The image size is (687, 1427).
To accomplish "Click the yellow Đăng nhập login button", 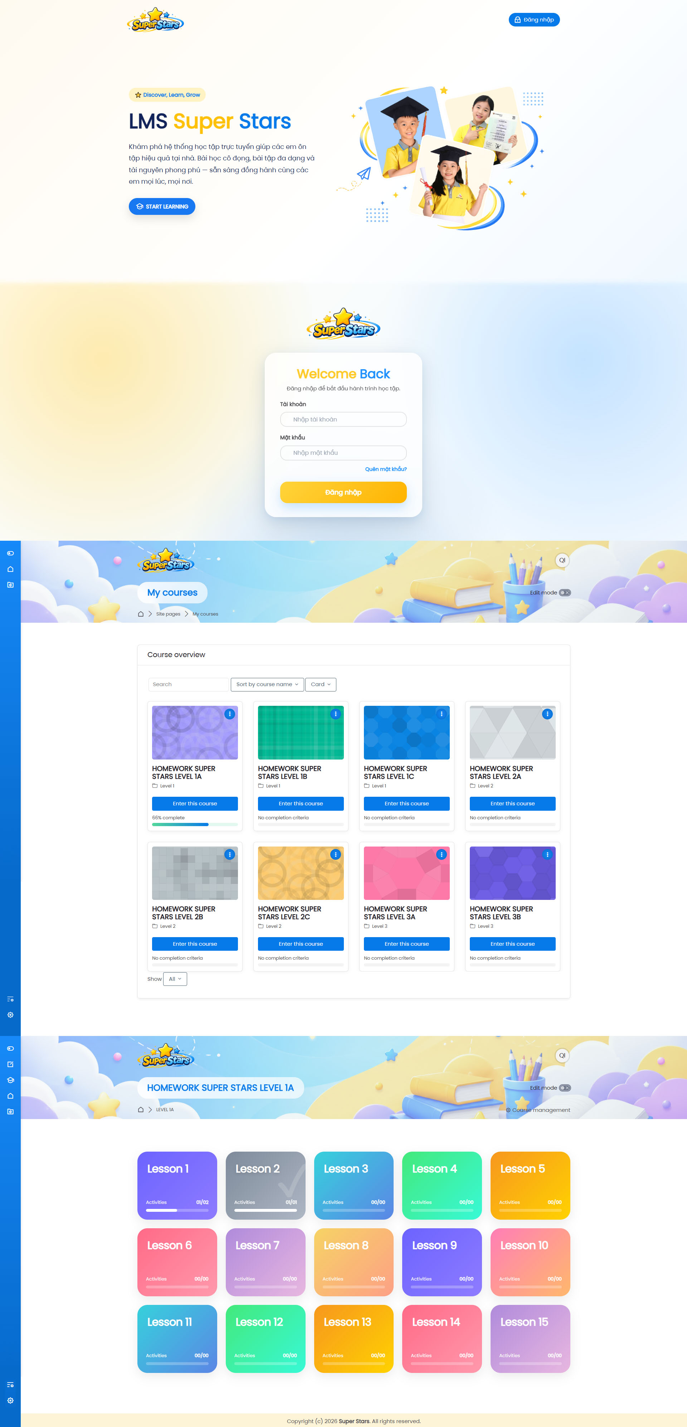I will 343,492.
